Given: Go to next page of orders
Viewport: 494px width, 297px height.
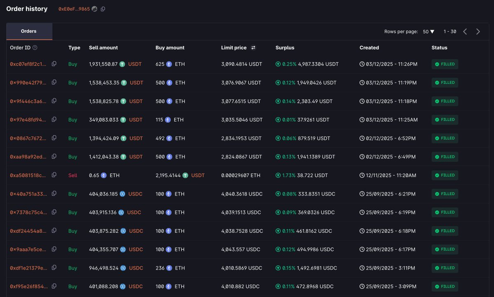Looking at the screenshot, I should click(x=478, y=32).
